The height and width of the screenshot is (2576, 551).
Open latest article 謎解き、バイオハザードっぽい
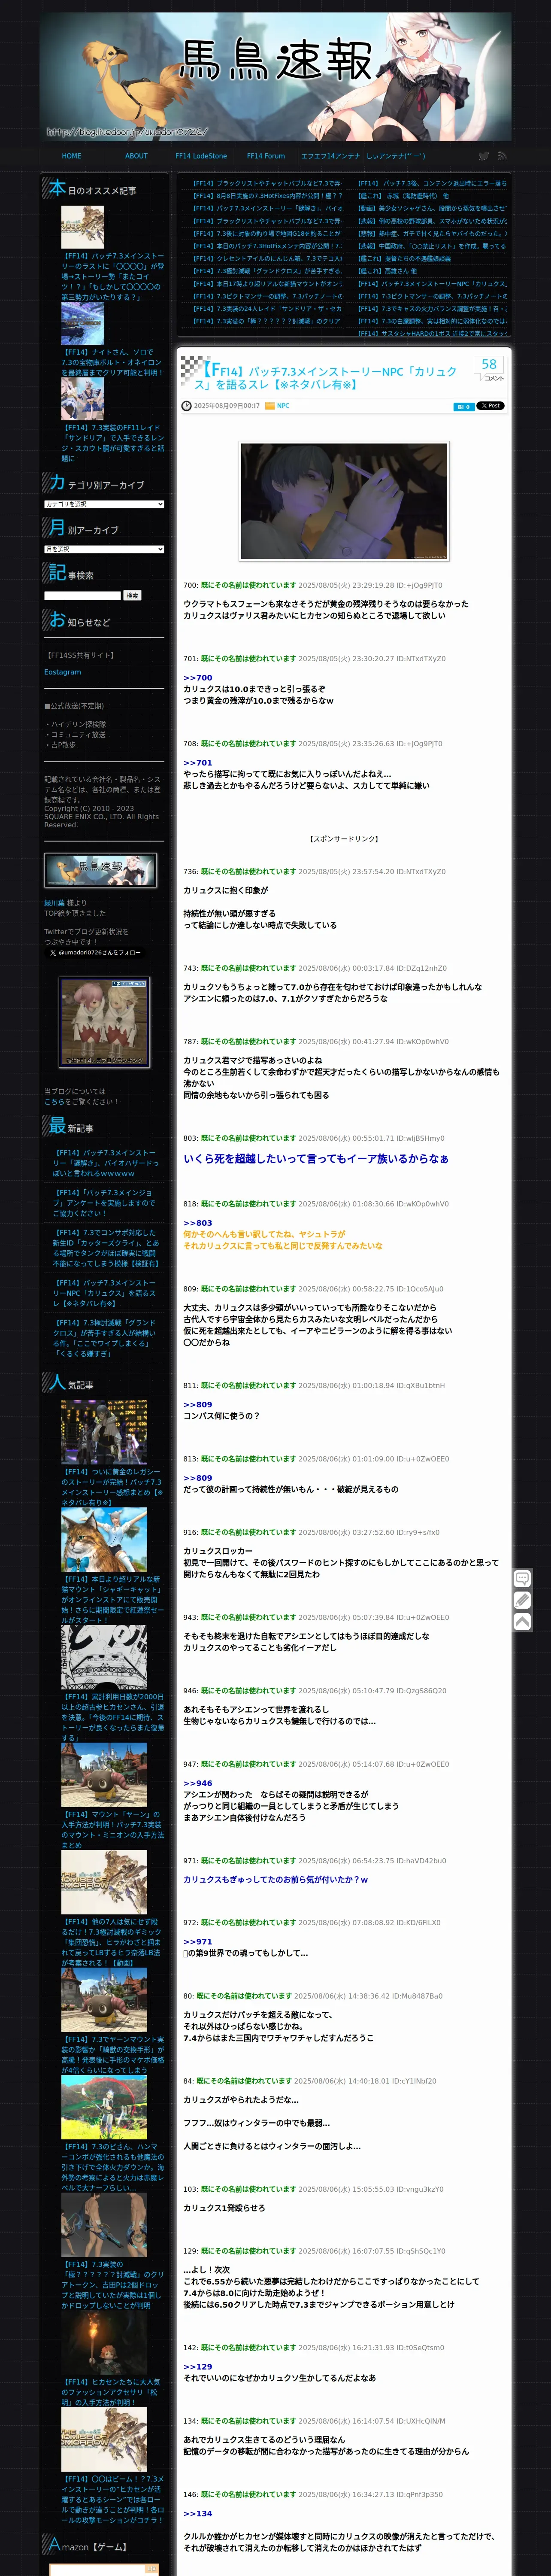pos(105,1163)
